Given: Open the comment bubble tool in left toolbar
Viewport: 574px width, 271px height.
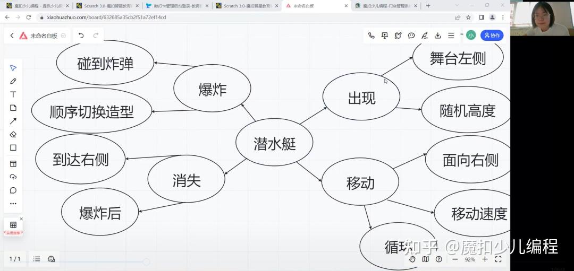Looking at the screenshot, I should coord(13,190).
